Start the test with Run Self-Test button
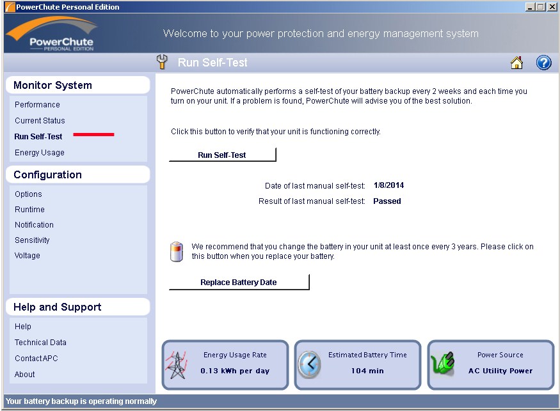The image size is (560, 411). 222,155
